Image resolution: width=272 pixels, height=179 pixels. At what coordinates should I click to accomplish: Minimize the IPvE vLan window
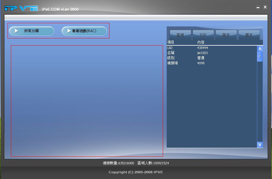click(258, 7)
